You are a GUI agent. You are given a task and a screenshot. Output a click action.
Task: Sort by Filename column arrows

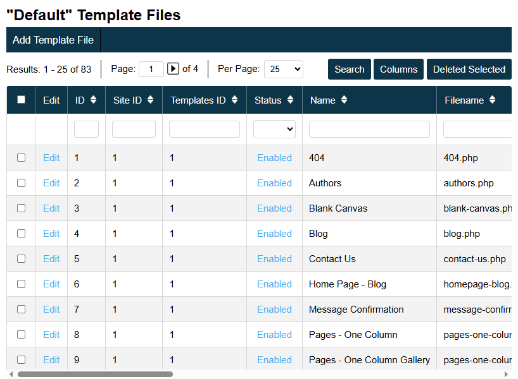pos(492,100)
